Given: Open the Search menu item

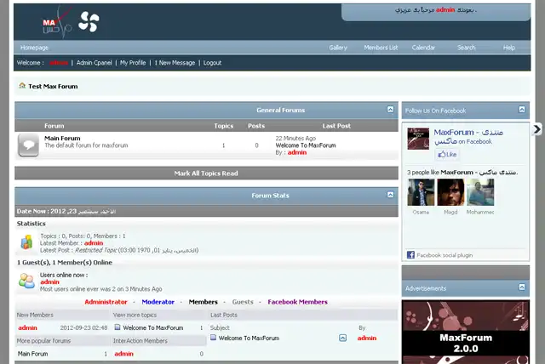Looking at the screenshot, I should click(x=466, y=48).
